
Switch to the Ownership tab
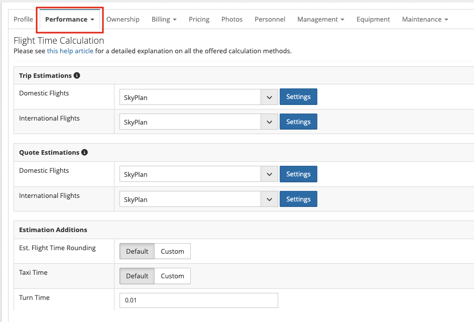[123, 20]
